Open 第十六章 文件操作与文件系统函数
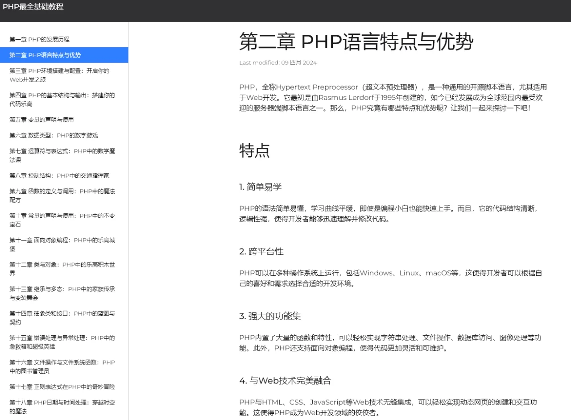This screenshot has height=420, width=571. coord(62,367)
